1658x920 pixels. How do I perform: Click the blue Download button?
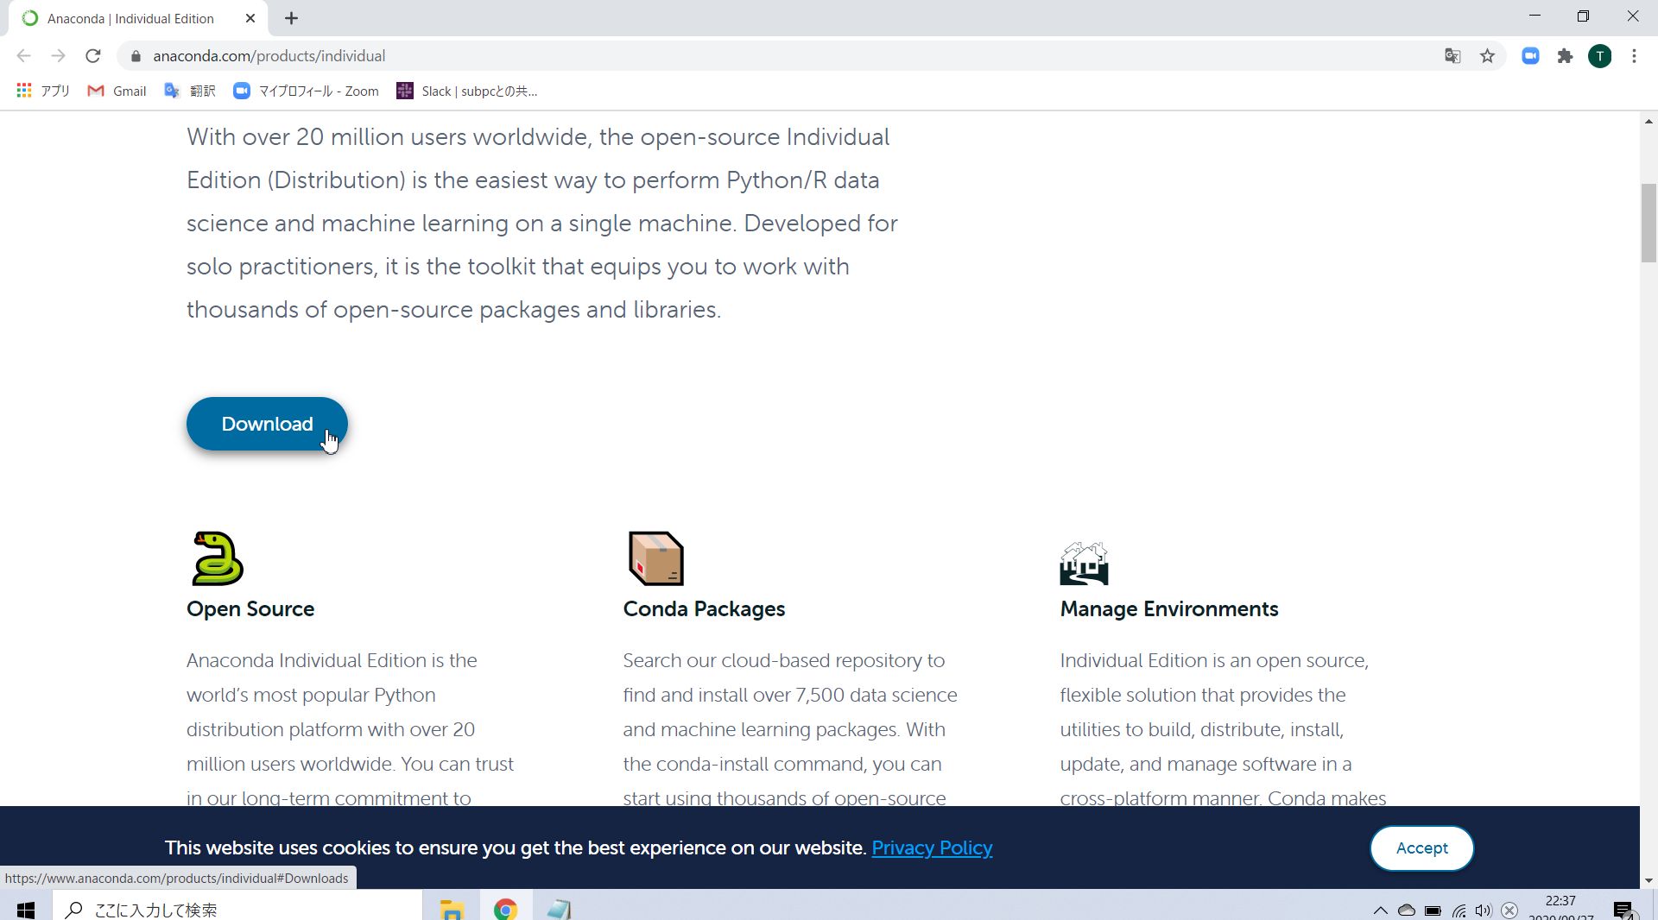pyautogui.click(x=267, y=424)
